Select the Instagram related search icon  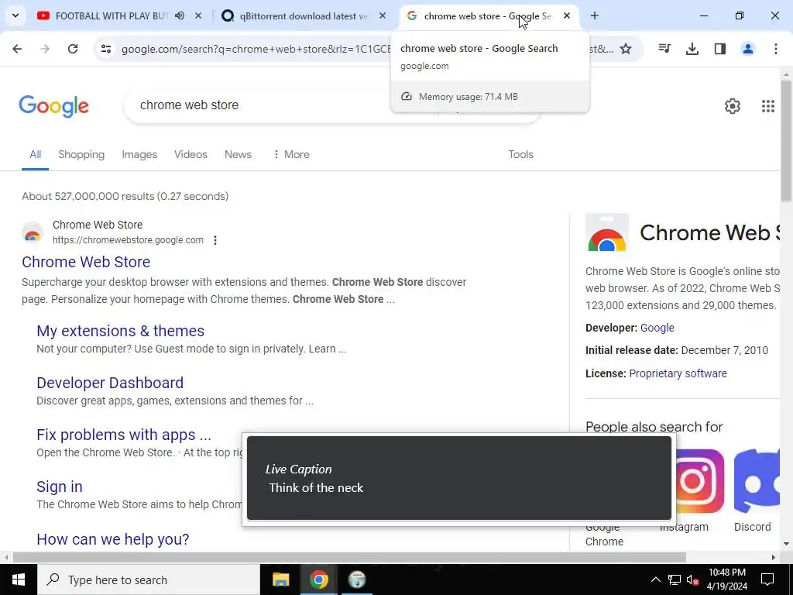tap(699, 480)
